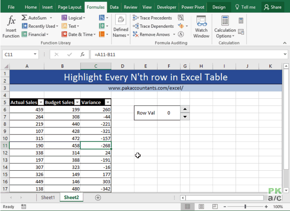Click Select All corner triangle
Image resolution: width=290 pixels, height=211 pixels.
6,66
